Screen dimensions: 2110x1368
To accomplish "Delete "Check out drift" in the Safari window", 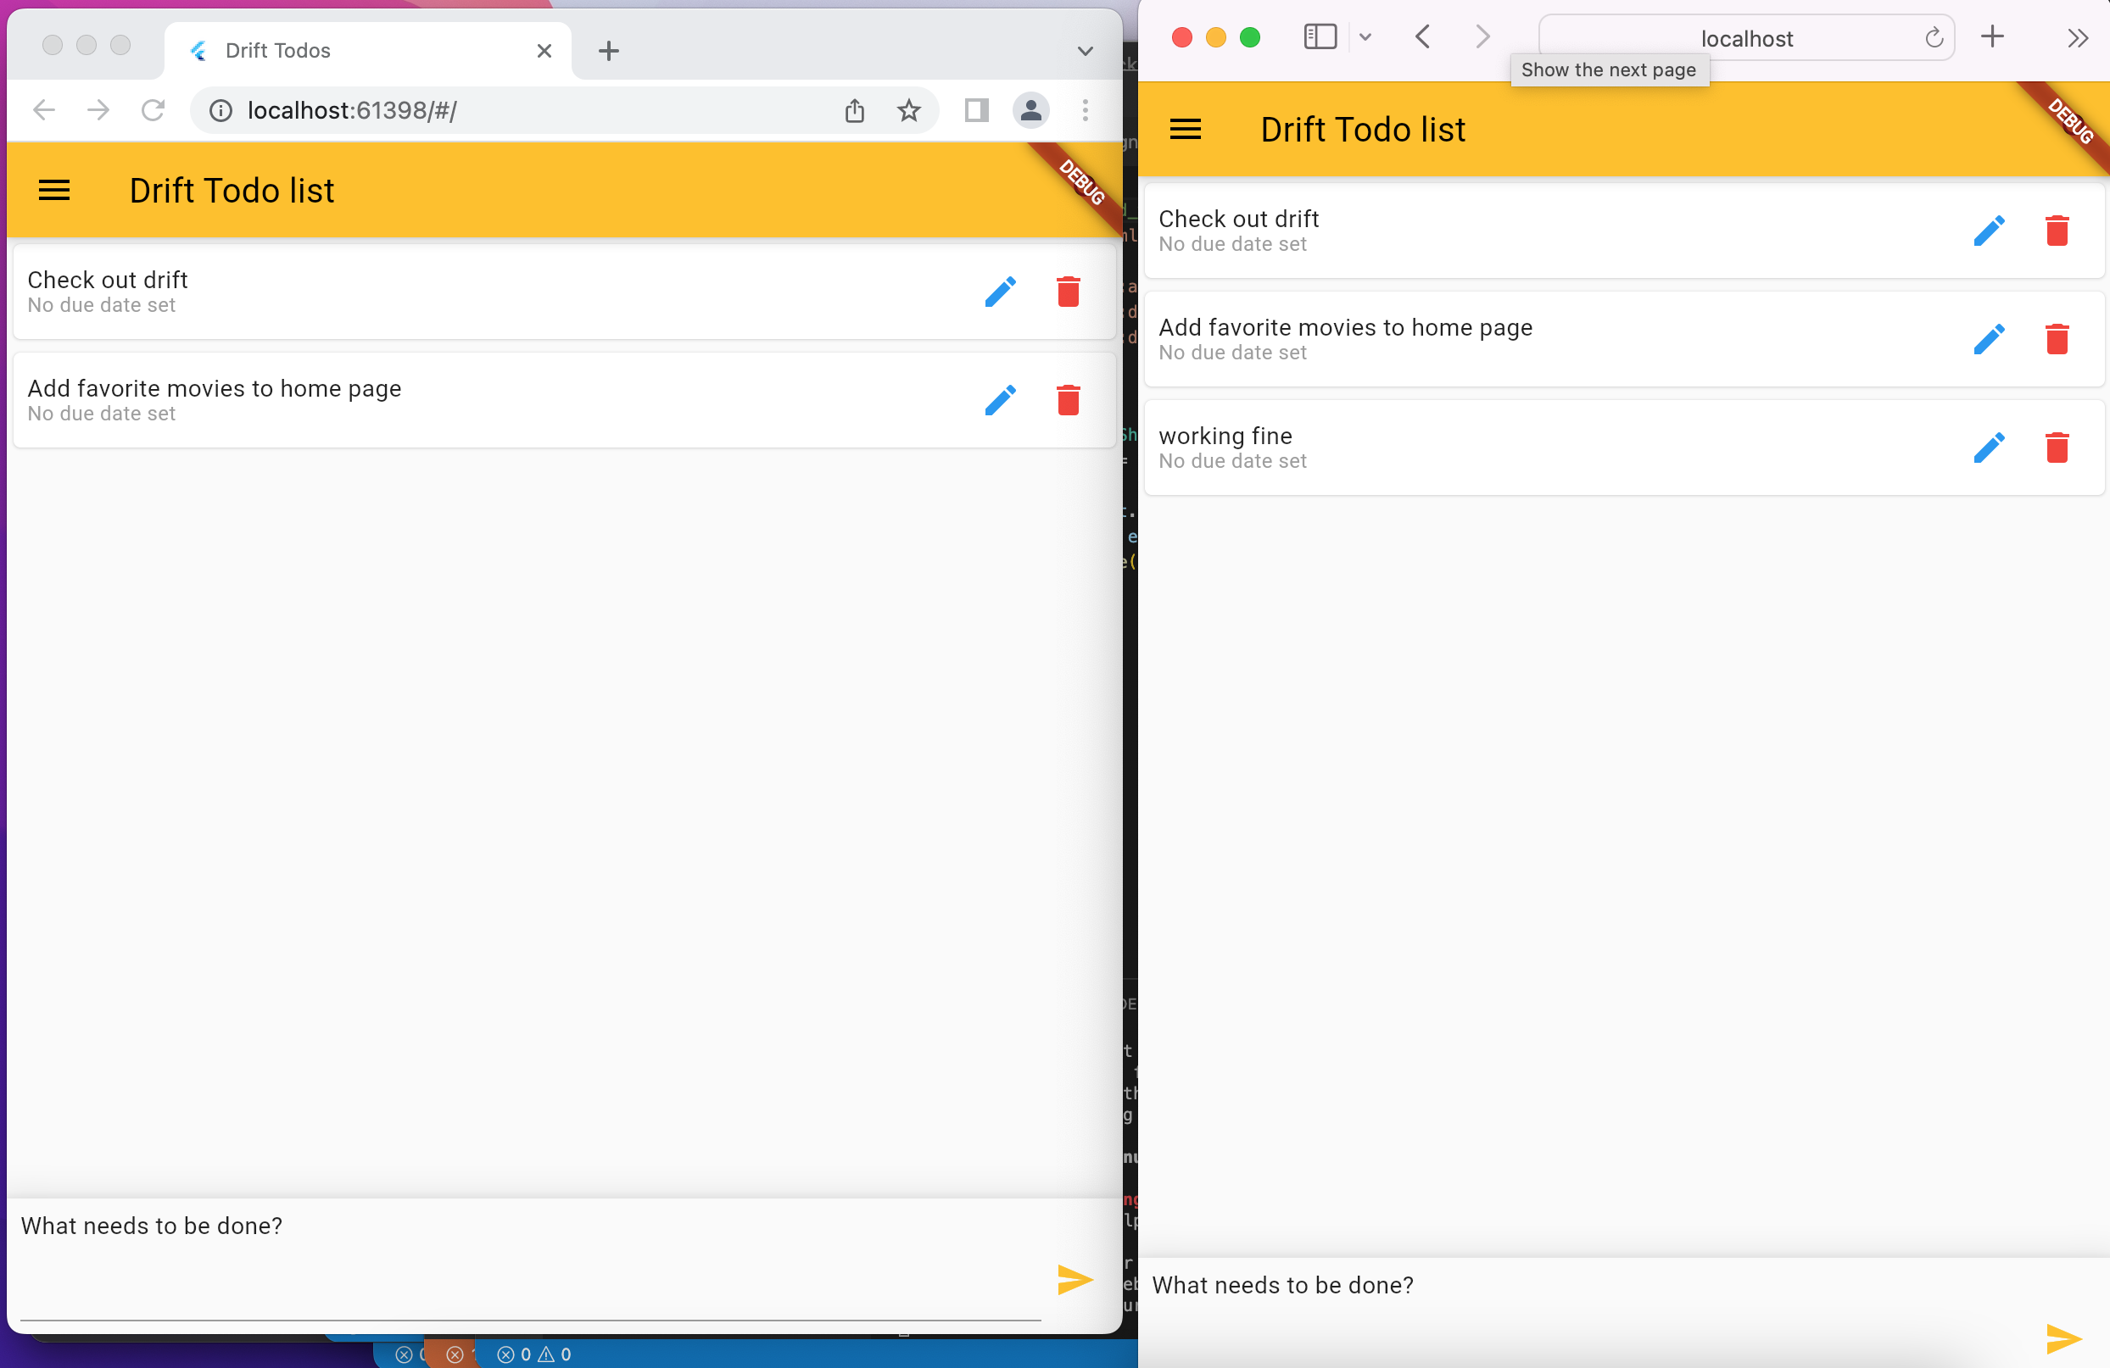I will 2058,231.
